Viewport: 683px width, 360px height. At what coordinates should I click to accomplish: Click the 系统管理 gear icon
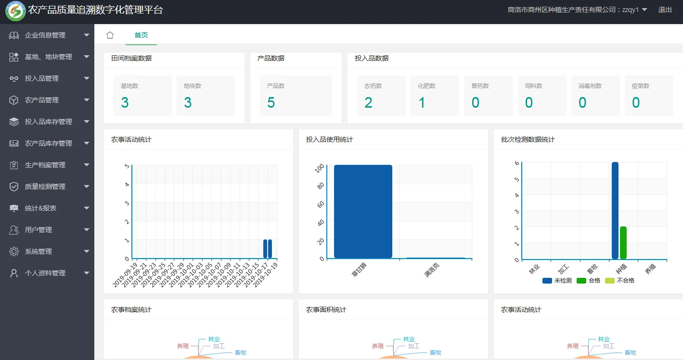coord(14,251)
